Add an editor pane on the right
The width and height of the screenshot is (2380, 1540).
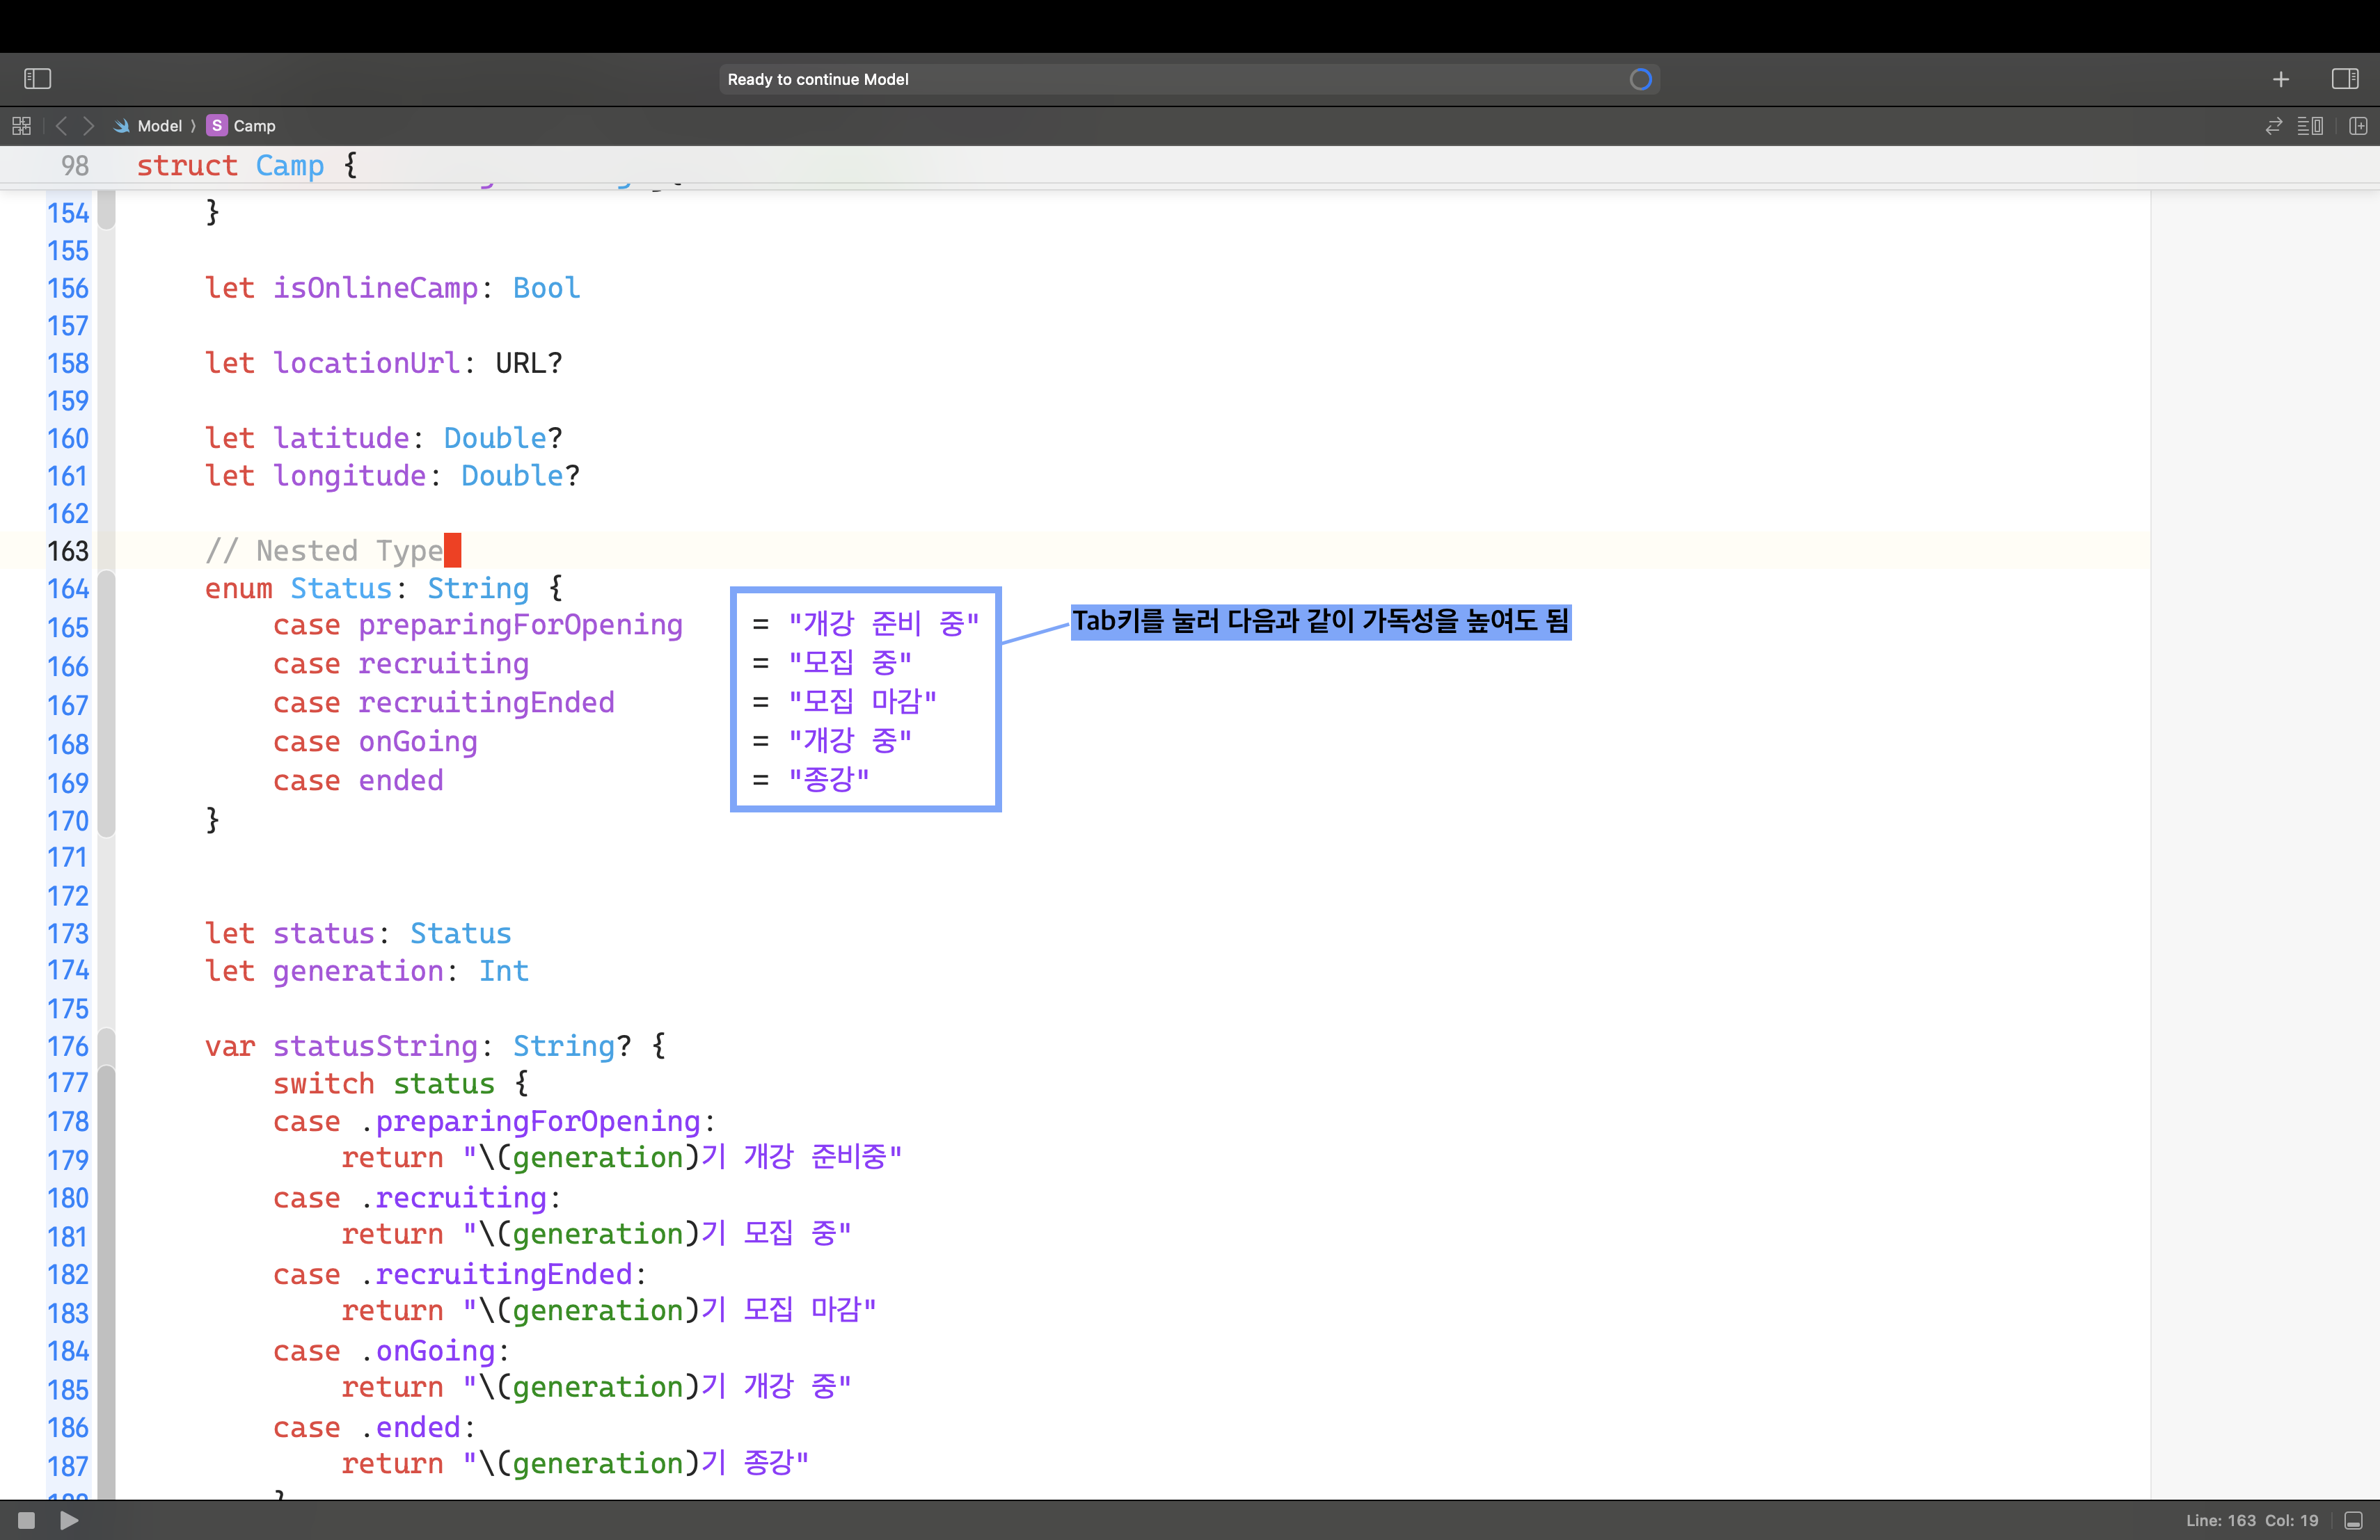coord(2358,126)
